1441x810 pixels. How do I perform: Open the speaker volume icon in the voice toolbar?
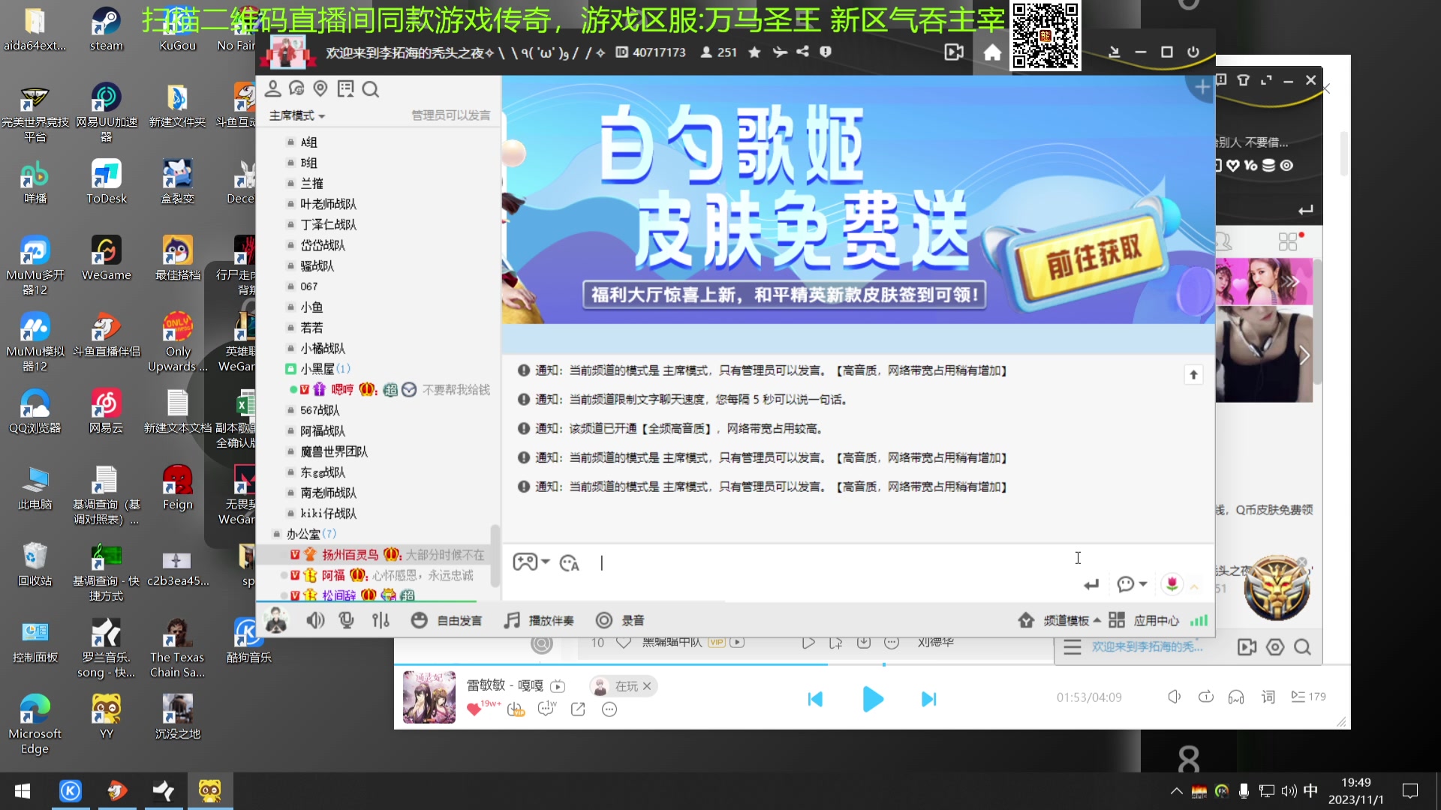pos(316,620)
